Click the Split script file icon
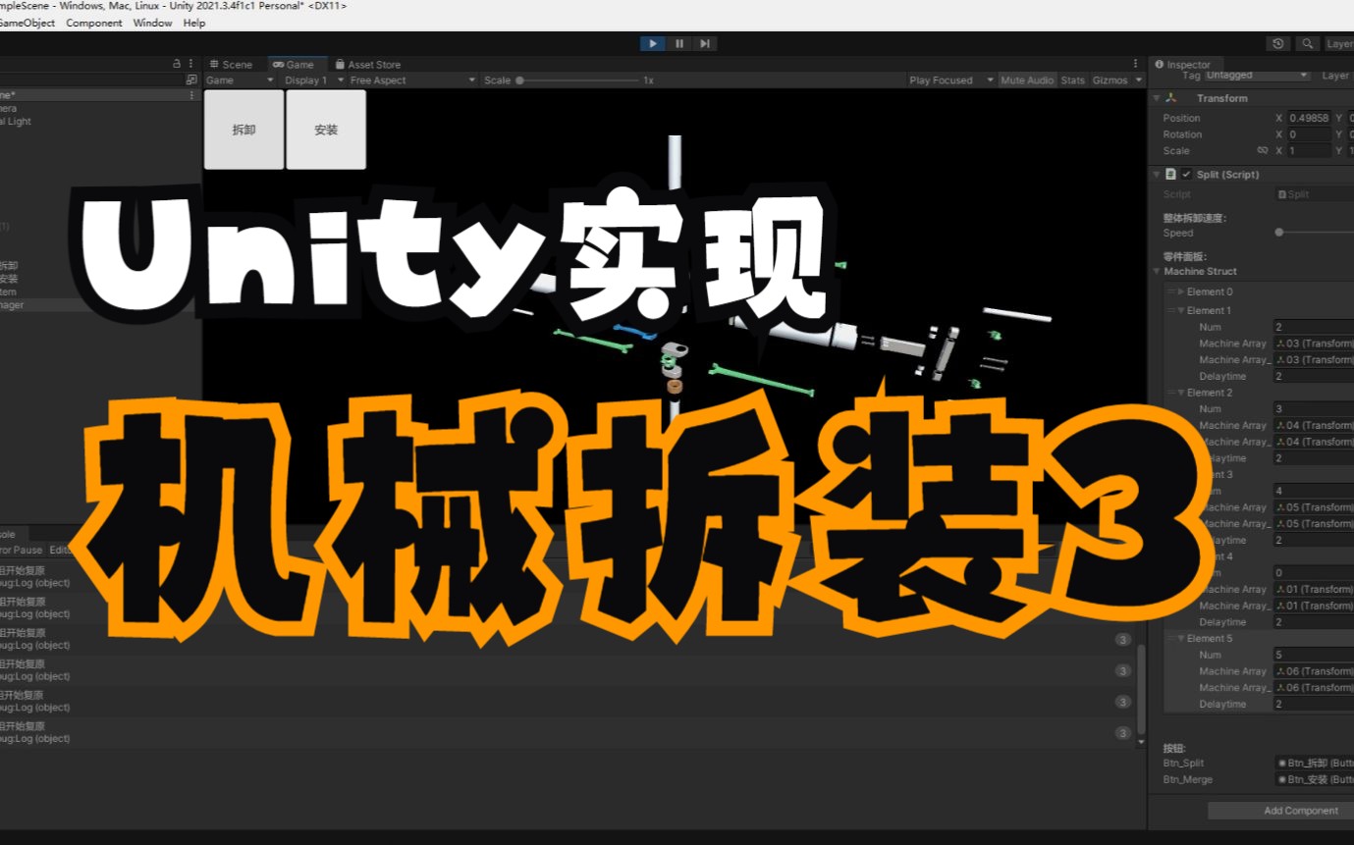Image resolution: width=1354 pixels, height=845 pixels. tap(1170, 175)
